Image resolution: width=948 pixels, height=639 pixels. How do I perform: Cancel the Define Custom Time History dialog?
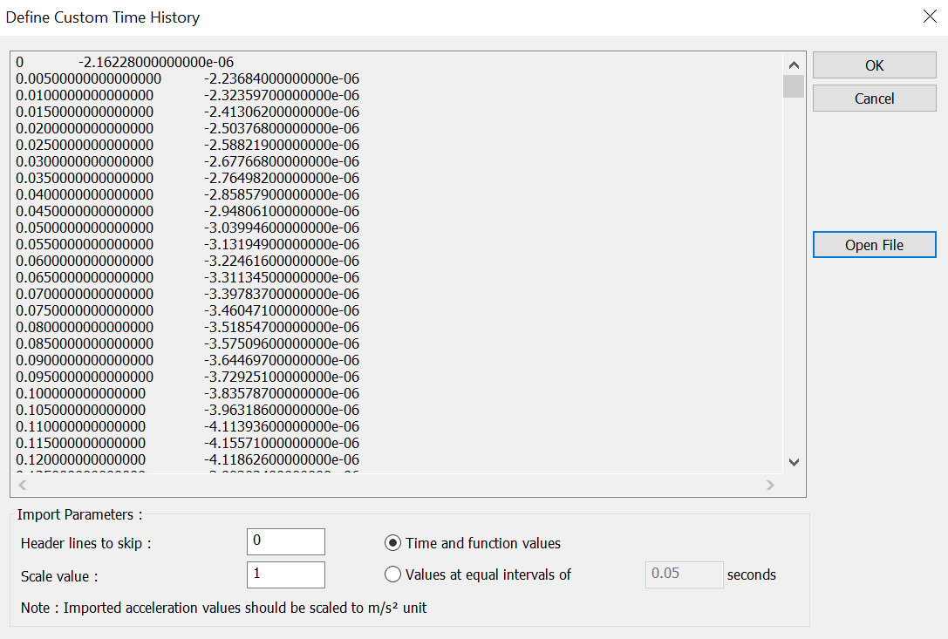point(873,98)
